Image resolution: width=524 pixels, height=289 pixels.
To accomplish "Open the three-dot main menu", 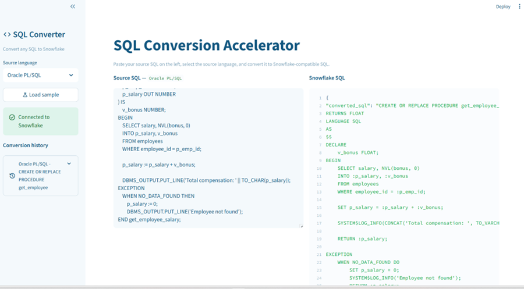I will [x=519, y=6].
